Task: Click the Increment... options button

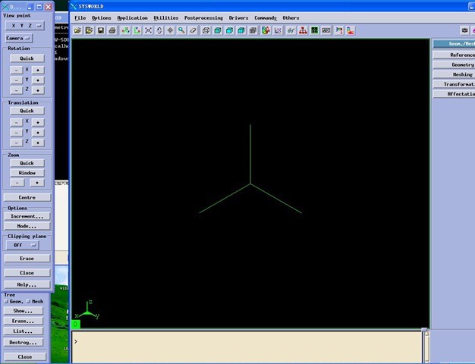Action: point(27,216)
